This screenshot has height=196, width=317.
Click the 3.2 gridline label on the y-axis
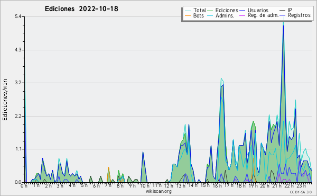(18, 83)
